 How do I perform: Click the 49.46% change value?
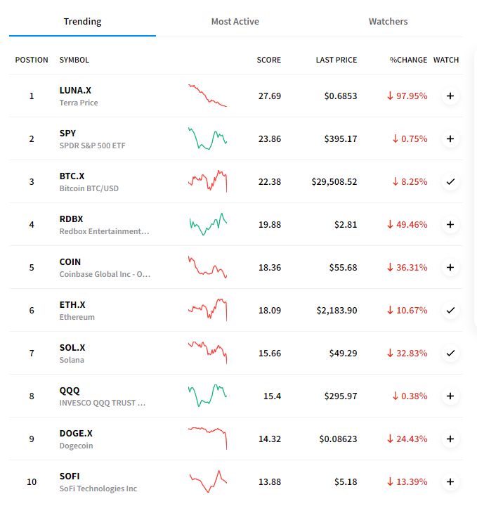click(x=407, y=225)
